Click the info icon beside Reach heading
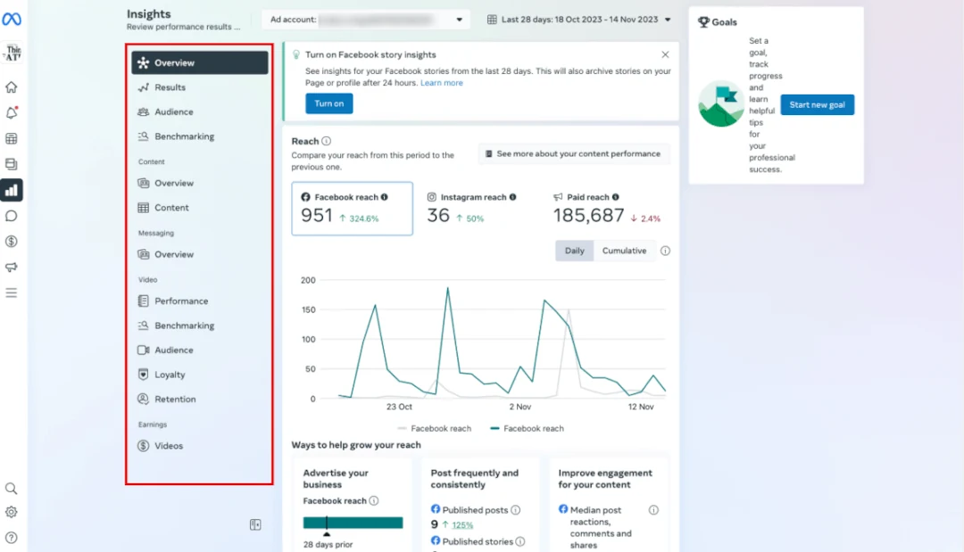This screenshot has width=964, height=552. tap(327, 141)
